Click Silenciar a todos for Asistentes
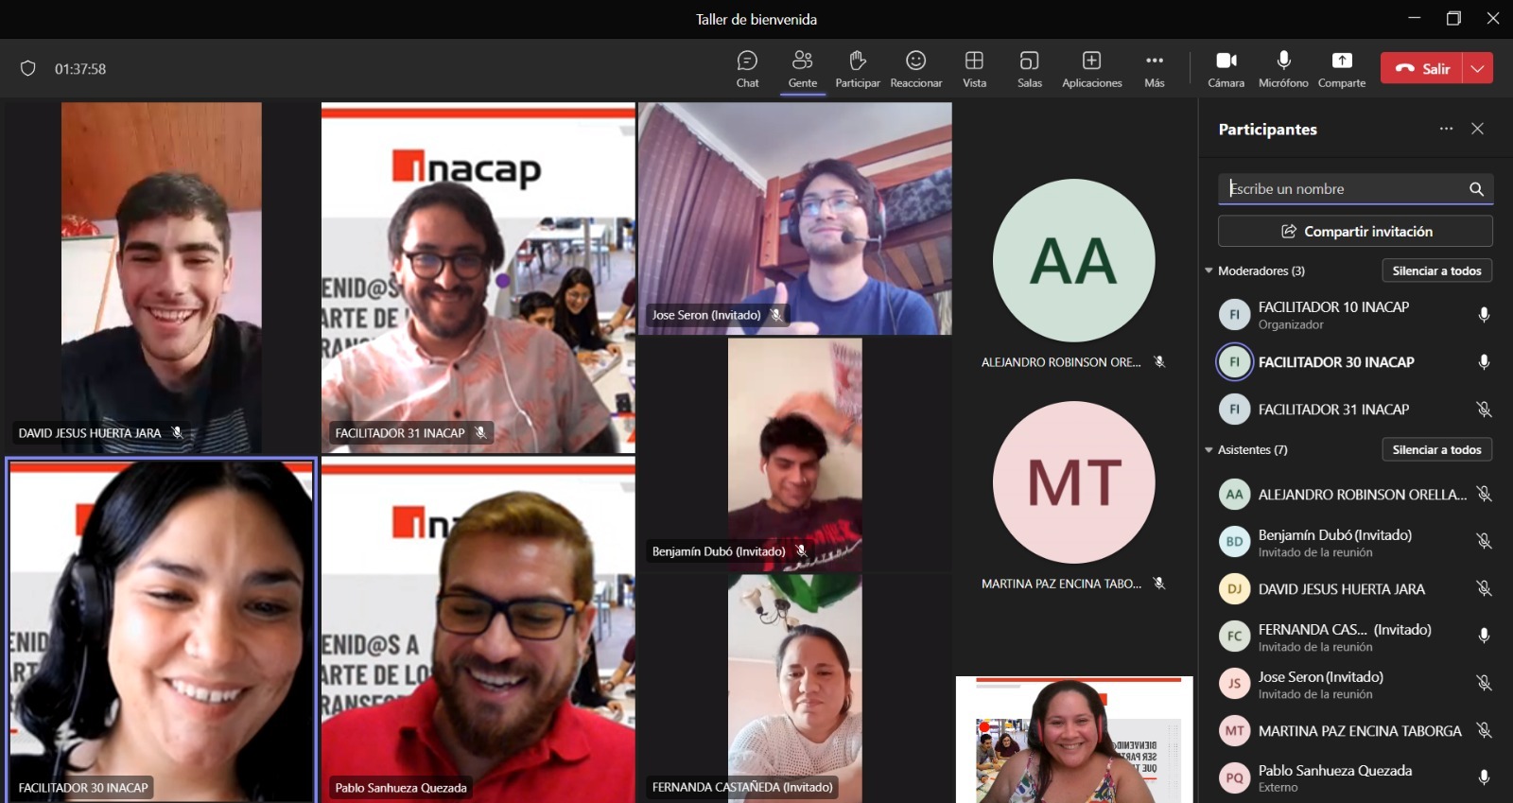1513x803 pixels. (x=1436, y=450)
